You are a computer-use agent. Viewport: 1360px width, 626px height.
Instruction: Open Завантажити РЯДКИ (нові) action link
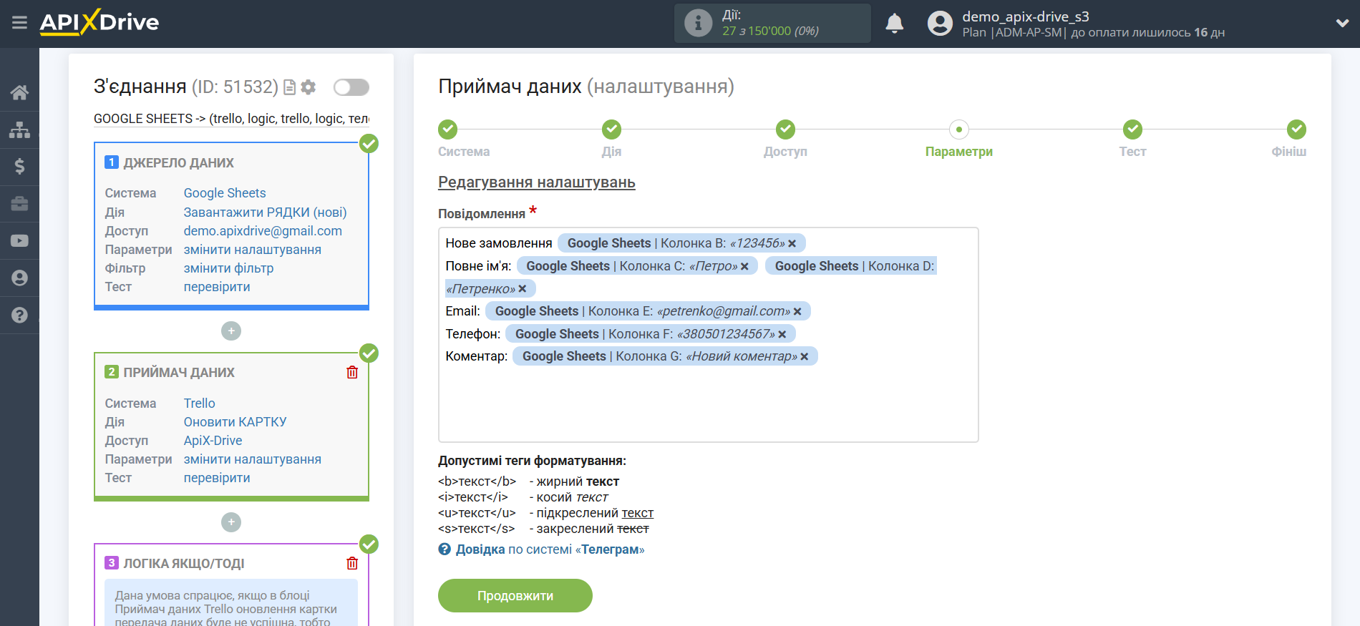pyautogui.click(x=265, y=212)
